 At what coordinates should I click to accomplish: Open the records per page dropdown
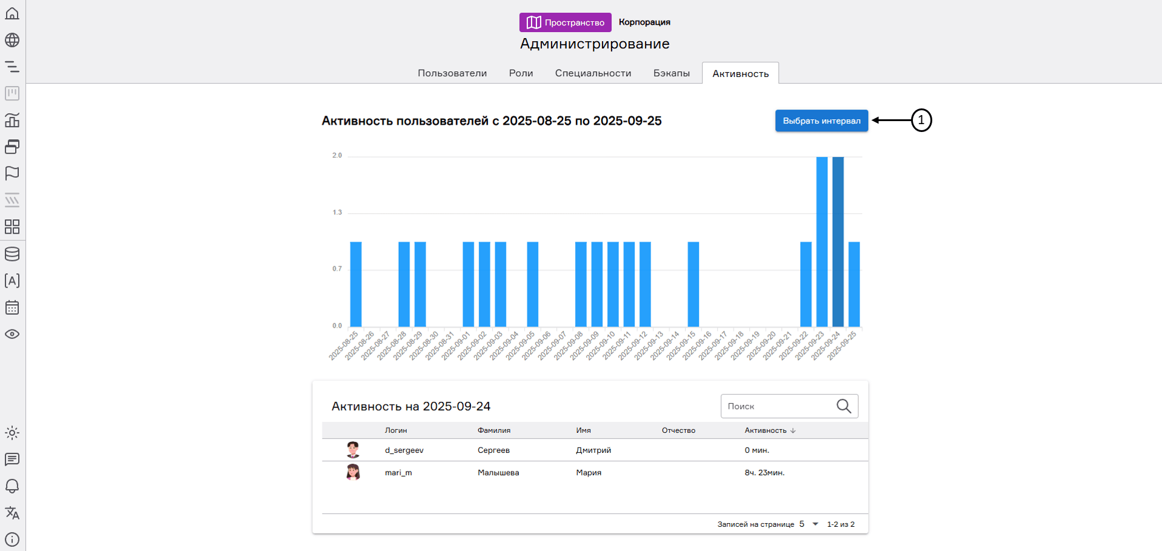point(809,524)
